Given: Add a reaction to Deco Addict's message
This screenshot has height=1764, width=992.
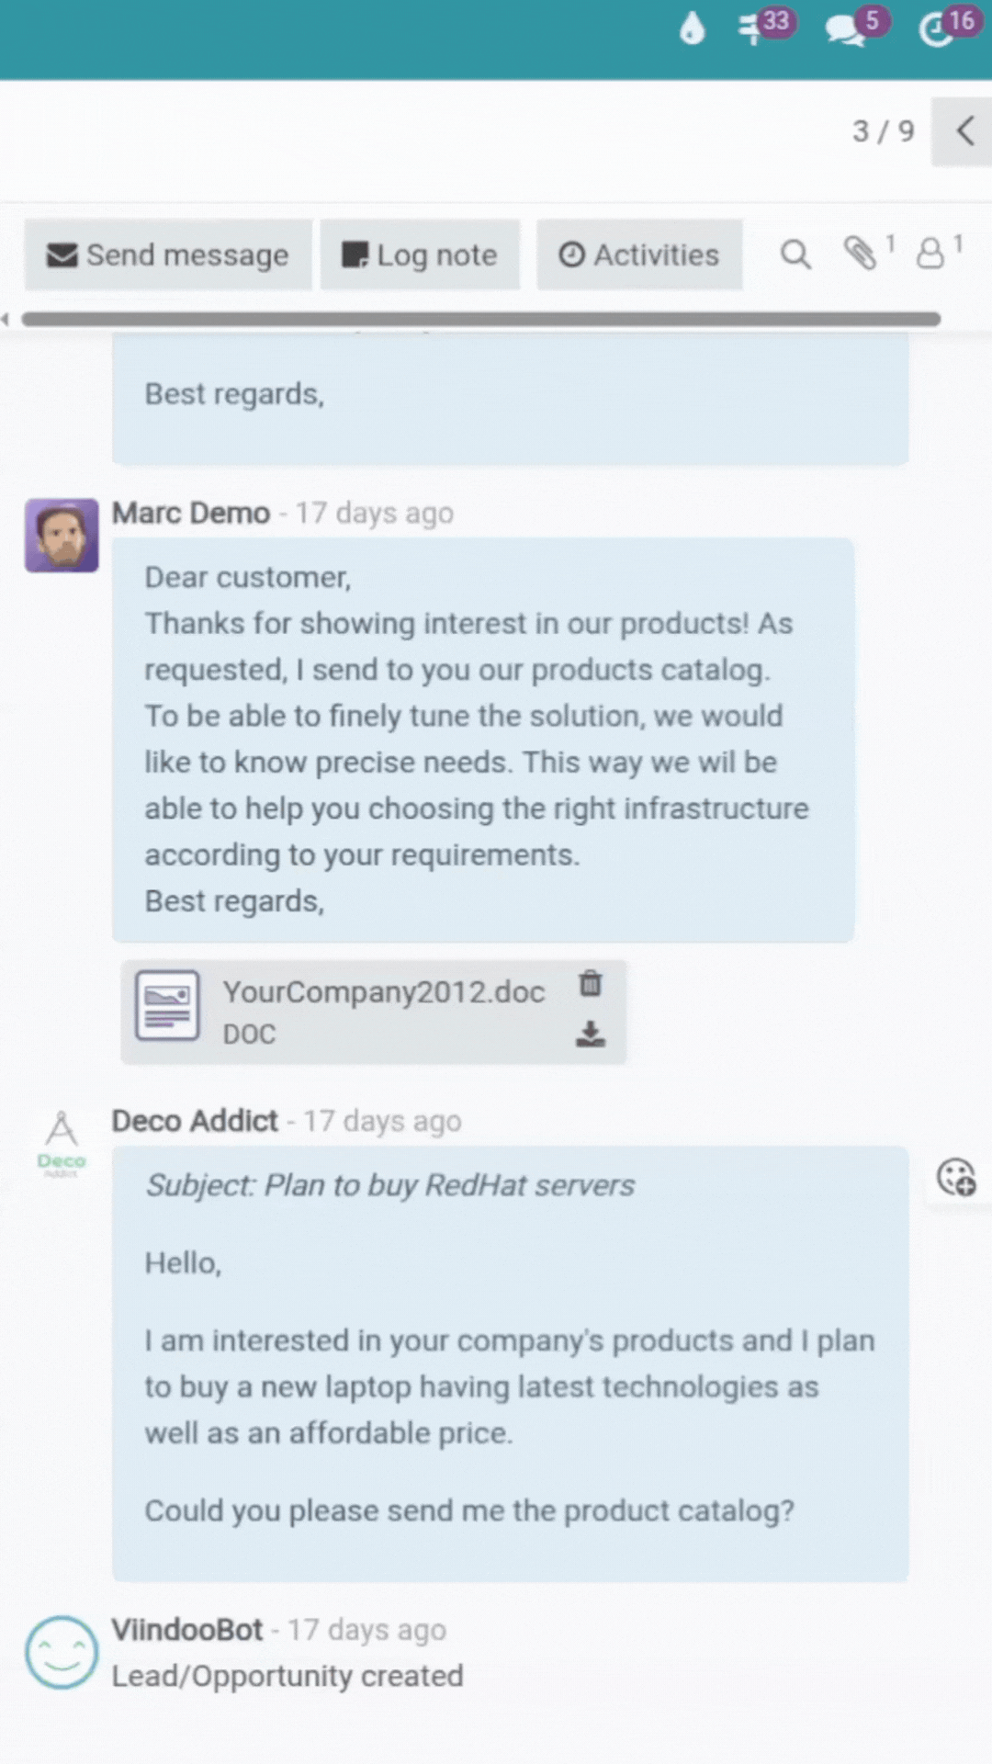Looking at the screenshot, I should point(956,1177).
